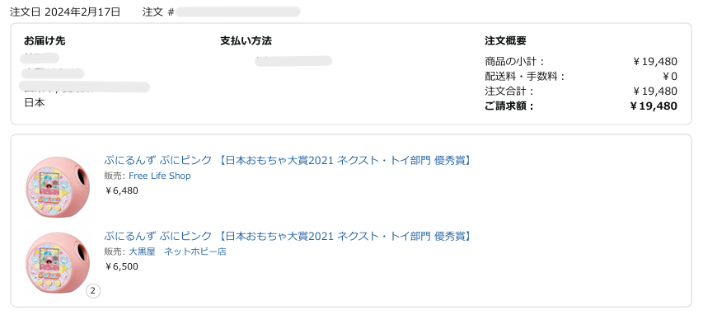Click the second pink Punirunes toy thumbnail
The image size is (703, 315).
pyautogui.click(x=58, y=263)
